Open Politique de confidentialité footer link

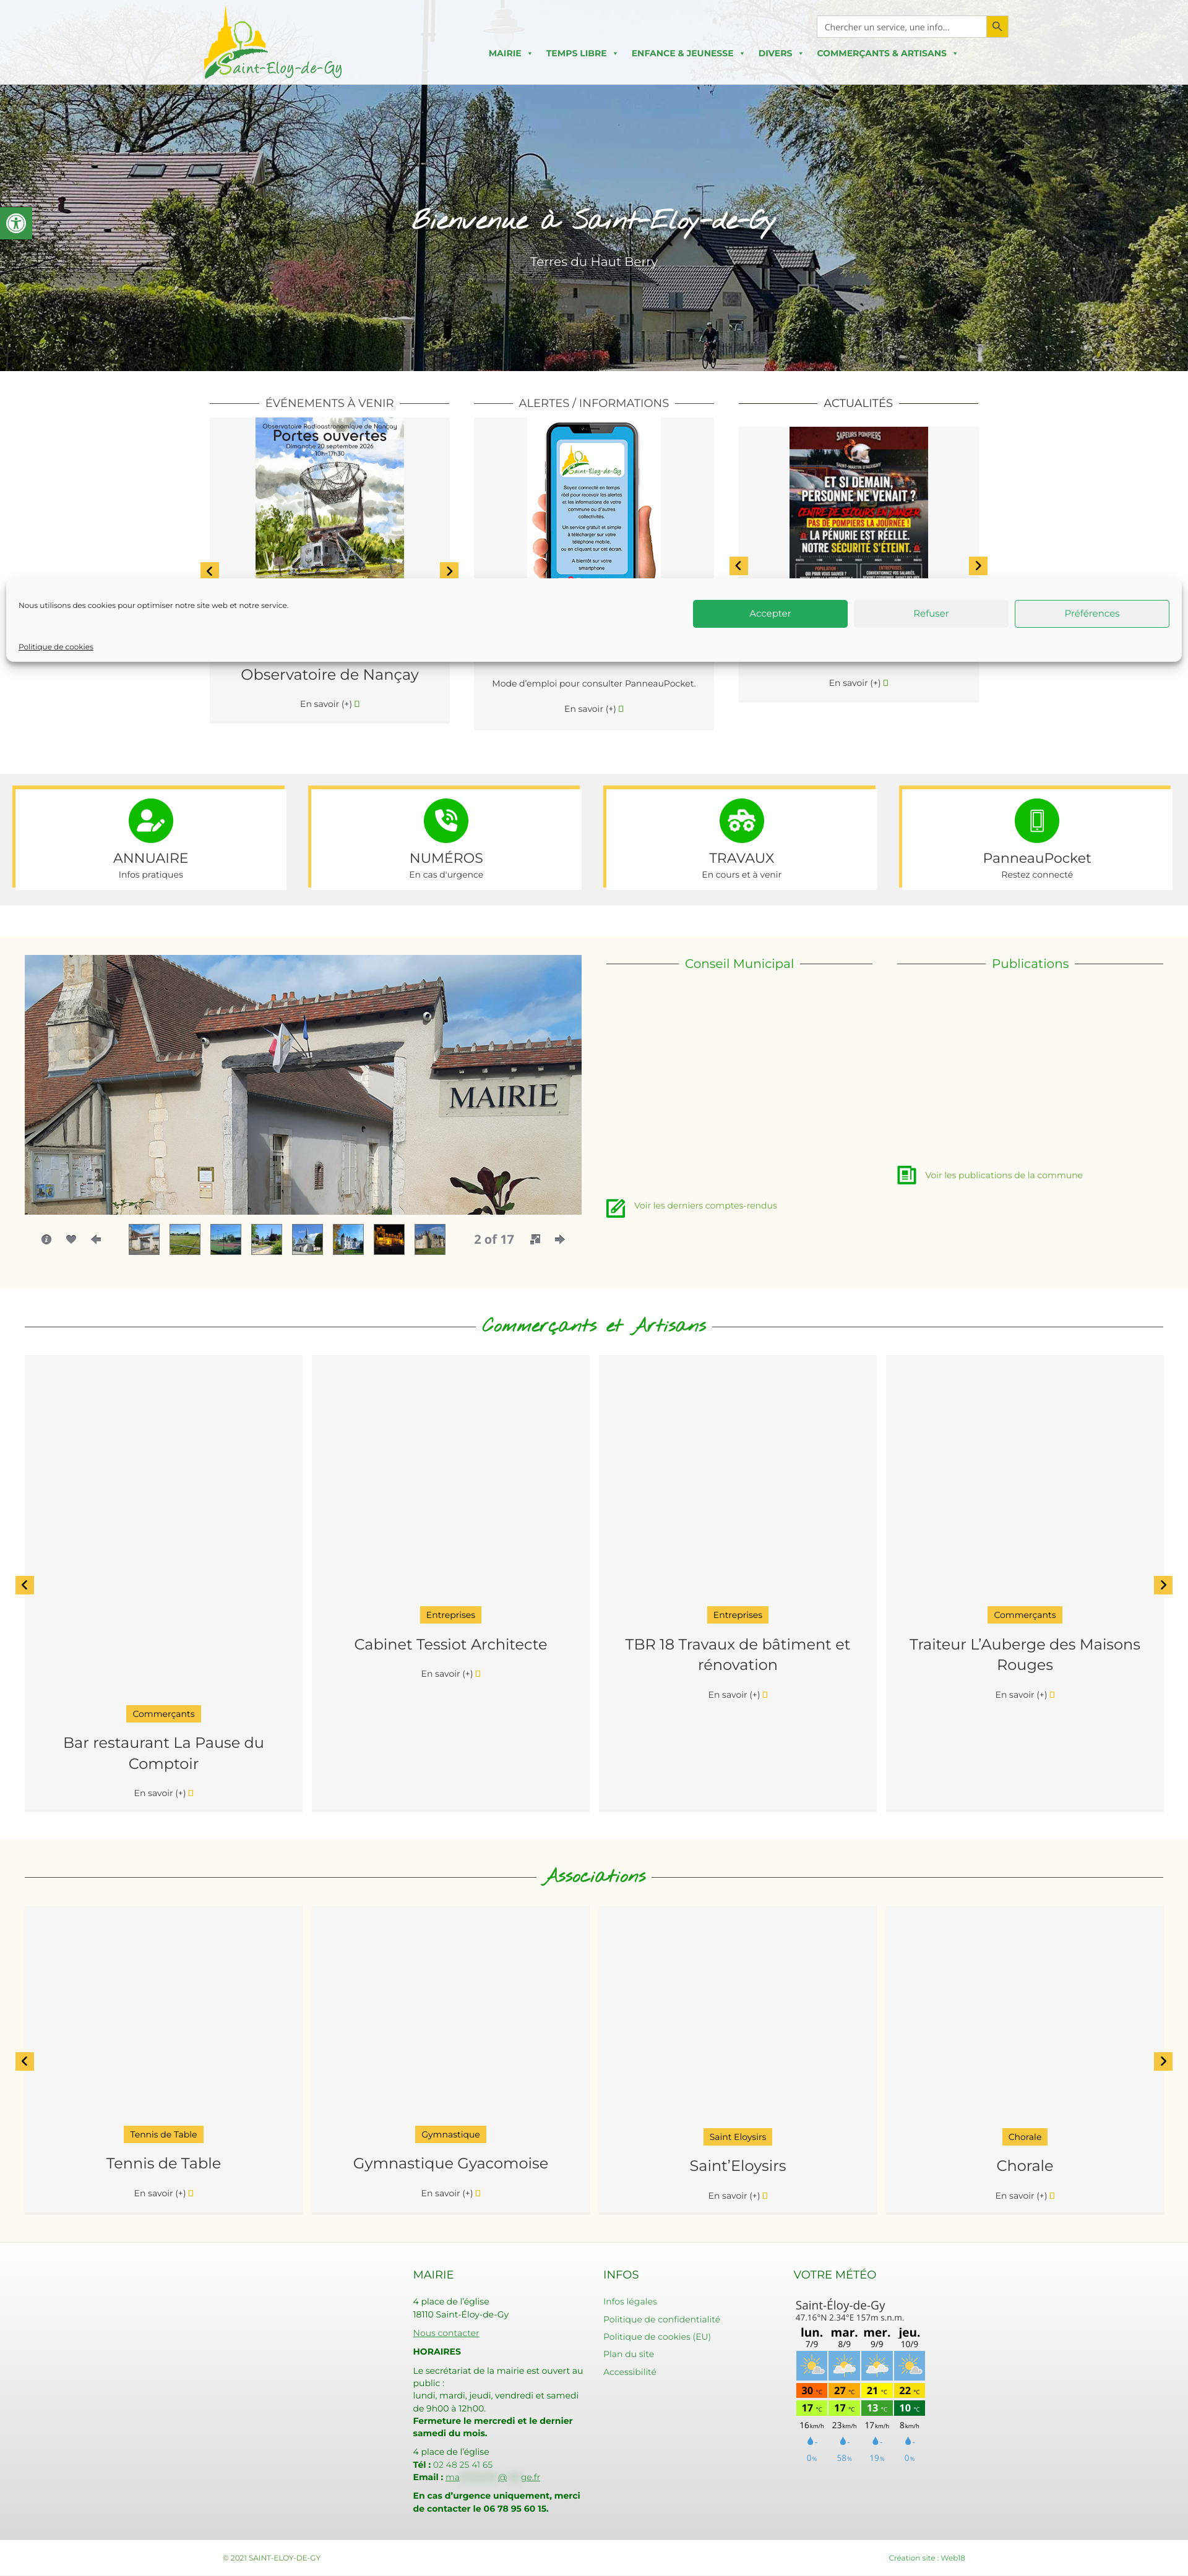[661, 2319]
